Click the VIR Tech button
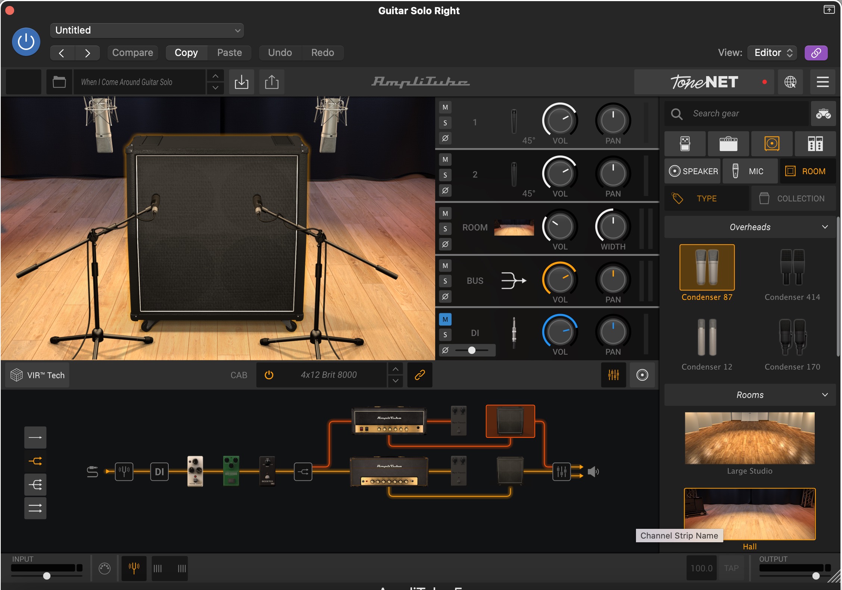The image size is (842, 590). (37, 375)
